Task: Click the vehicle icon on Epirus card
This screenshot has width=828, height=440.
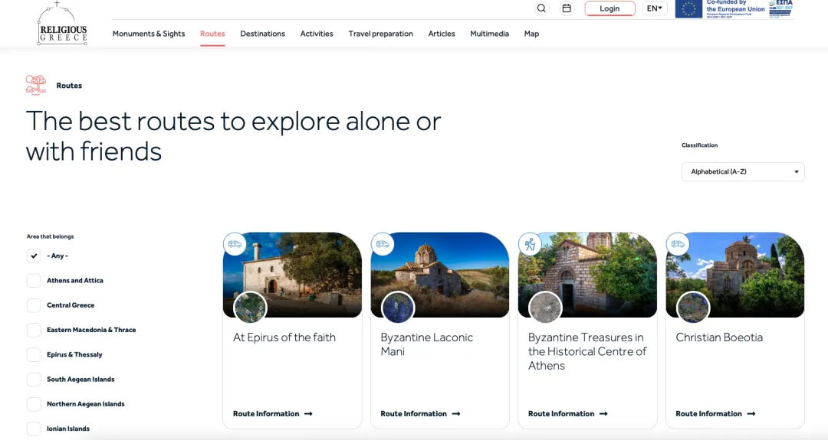Action: pos(235,244)
